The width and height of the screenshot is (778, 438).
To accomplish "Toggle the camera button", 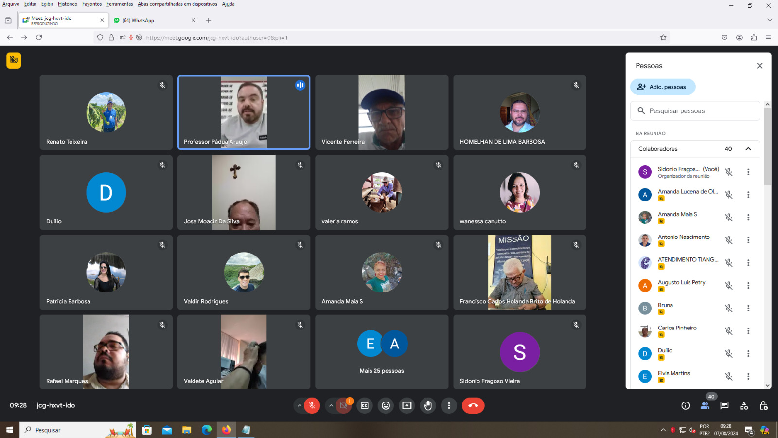I will pyautogui.click(x=344, y=405).
